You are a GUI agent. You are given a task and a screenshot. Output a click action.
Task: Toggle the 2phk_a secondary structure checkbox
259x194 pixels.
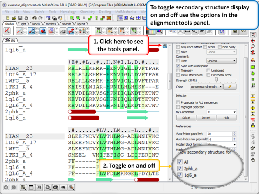point(180,169)
